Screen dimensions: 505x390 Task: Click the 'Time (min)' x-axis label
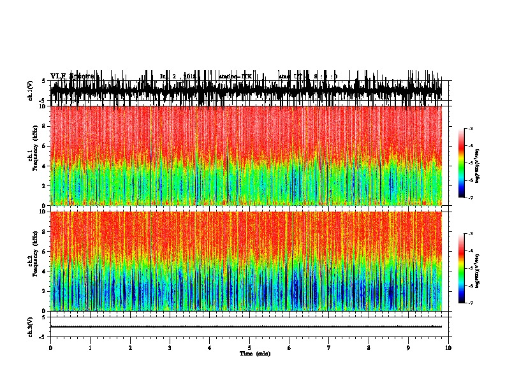tap(255, 354)
